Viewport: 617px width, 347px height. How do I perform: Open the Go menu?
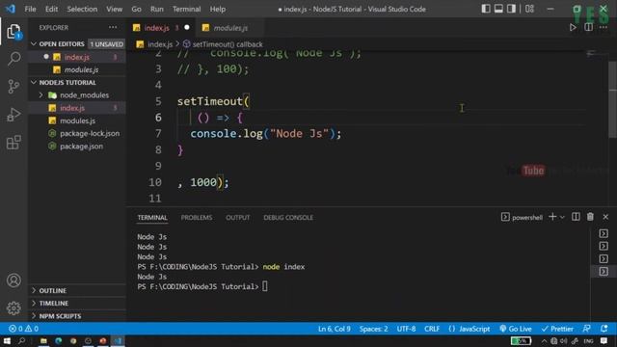tap(136, 9)
